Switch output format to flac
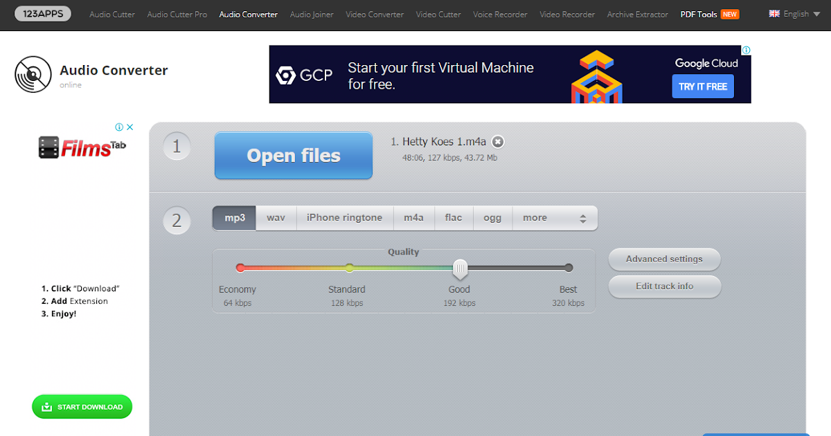 point(454,217)
